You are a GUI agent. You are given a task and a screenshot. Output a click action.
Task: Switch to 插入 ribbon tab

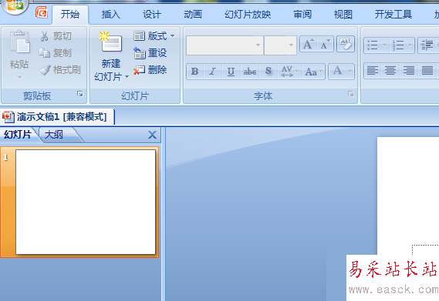click(x=111, y=15)
